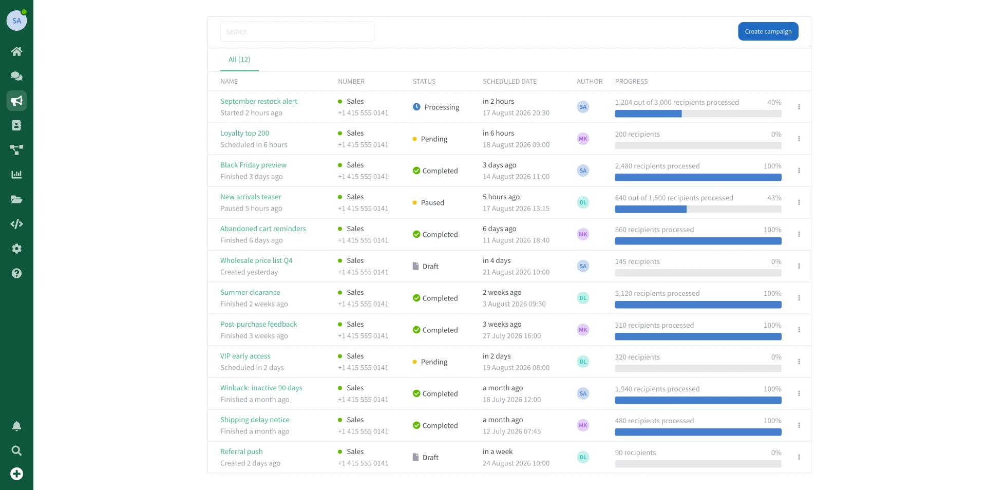
Task: Open the developer code icon
Action: [x=16, y=224]
